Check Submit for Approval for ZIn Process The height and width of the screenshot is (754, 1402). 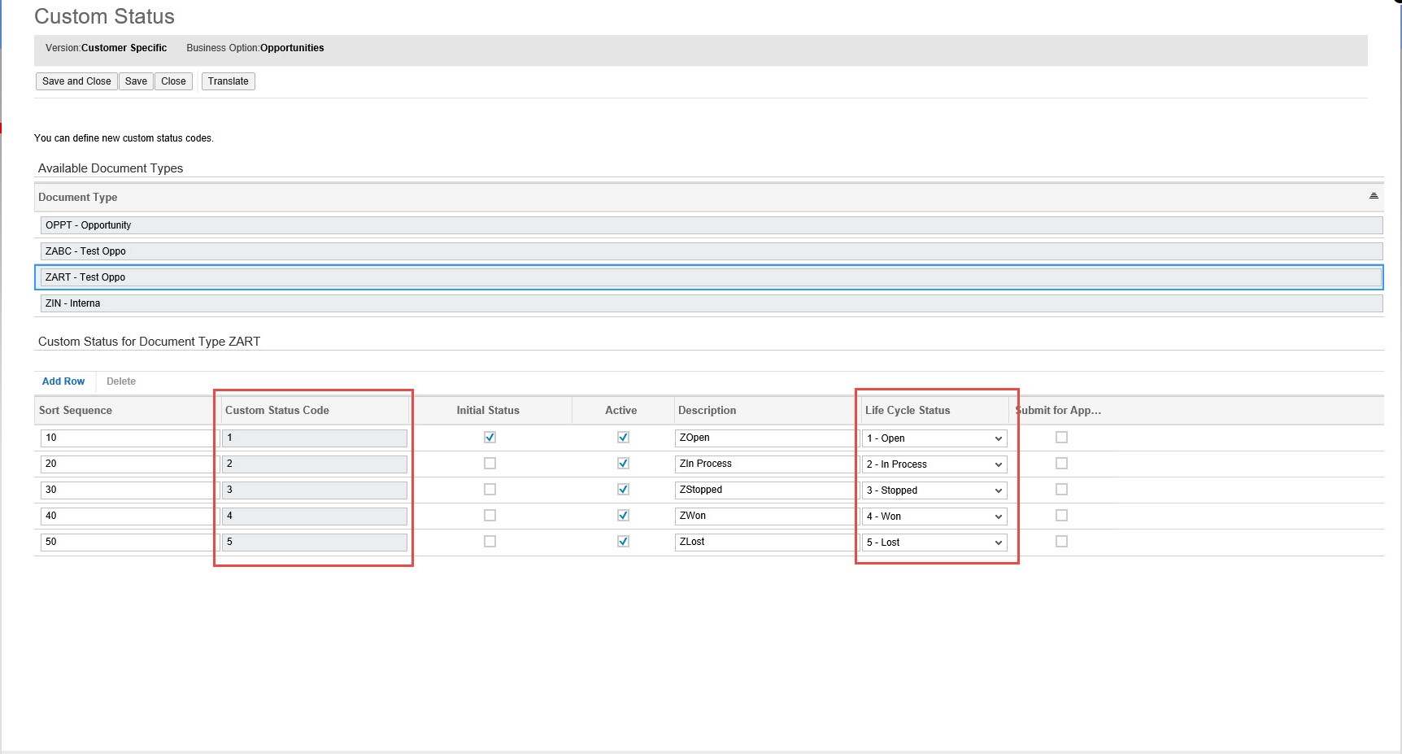tap(1061, 464)
